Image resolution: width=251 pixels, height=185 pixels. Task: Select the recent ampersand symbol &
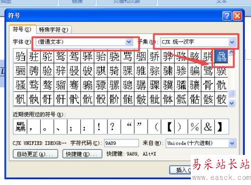[208, 126]
